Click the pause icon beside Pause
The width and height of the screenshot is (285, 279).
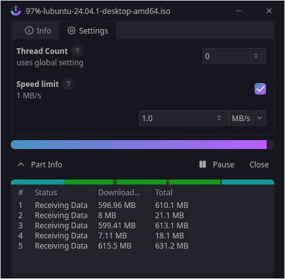(203, 164)
